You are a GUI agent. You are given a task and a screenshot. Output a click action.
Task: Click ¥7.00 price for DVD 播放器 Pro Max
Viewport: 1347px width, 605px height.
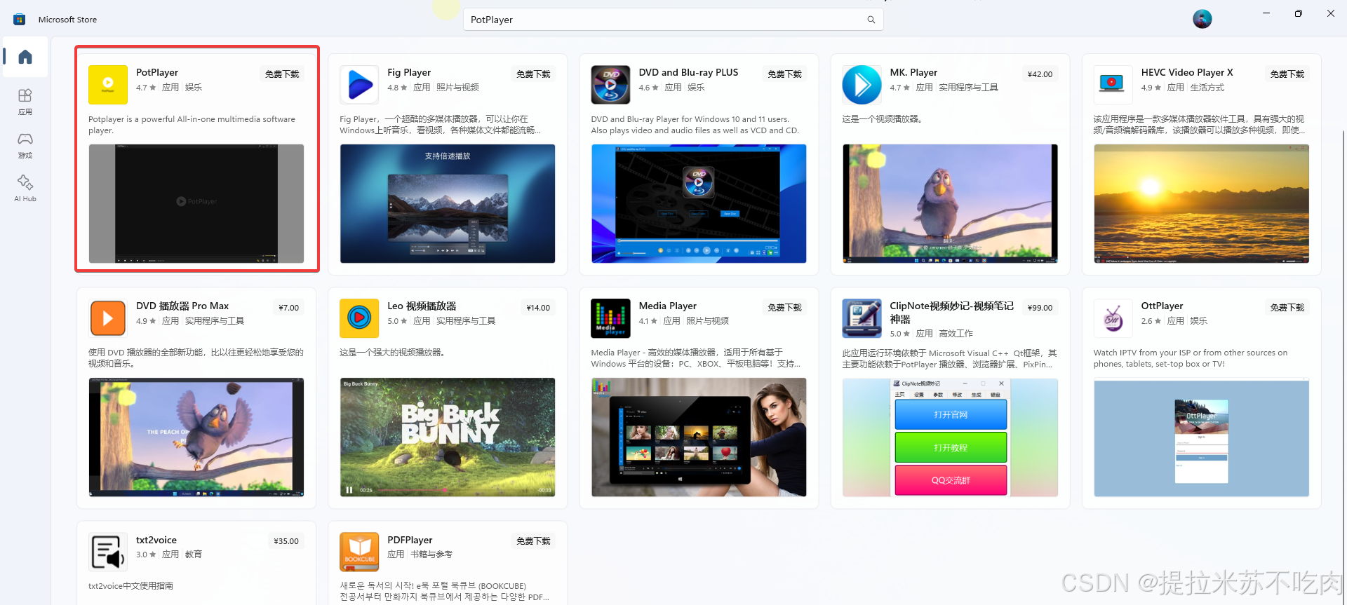click(288, 308)
